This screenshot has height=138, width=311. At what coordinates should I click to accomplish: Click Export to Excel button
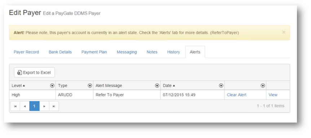pos(34,73)
